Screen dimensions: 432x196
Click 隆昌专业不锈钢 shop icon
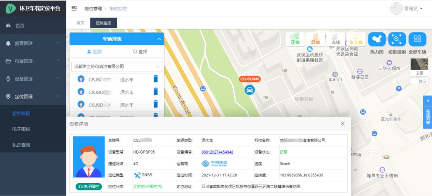pyautogui.click(x=382, y=169)
